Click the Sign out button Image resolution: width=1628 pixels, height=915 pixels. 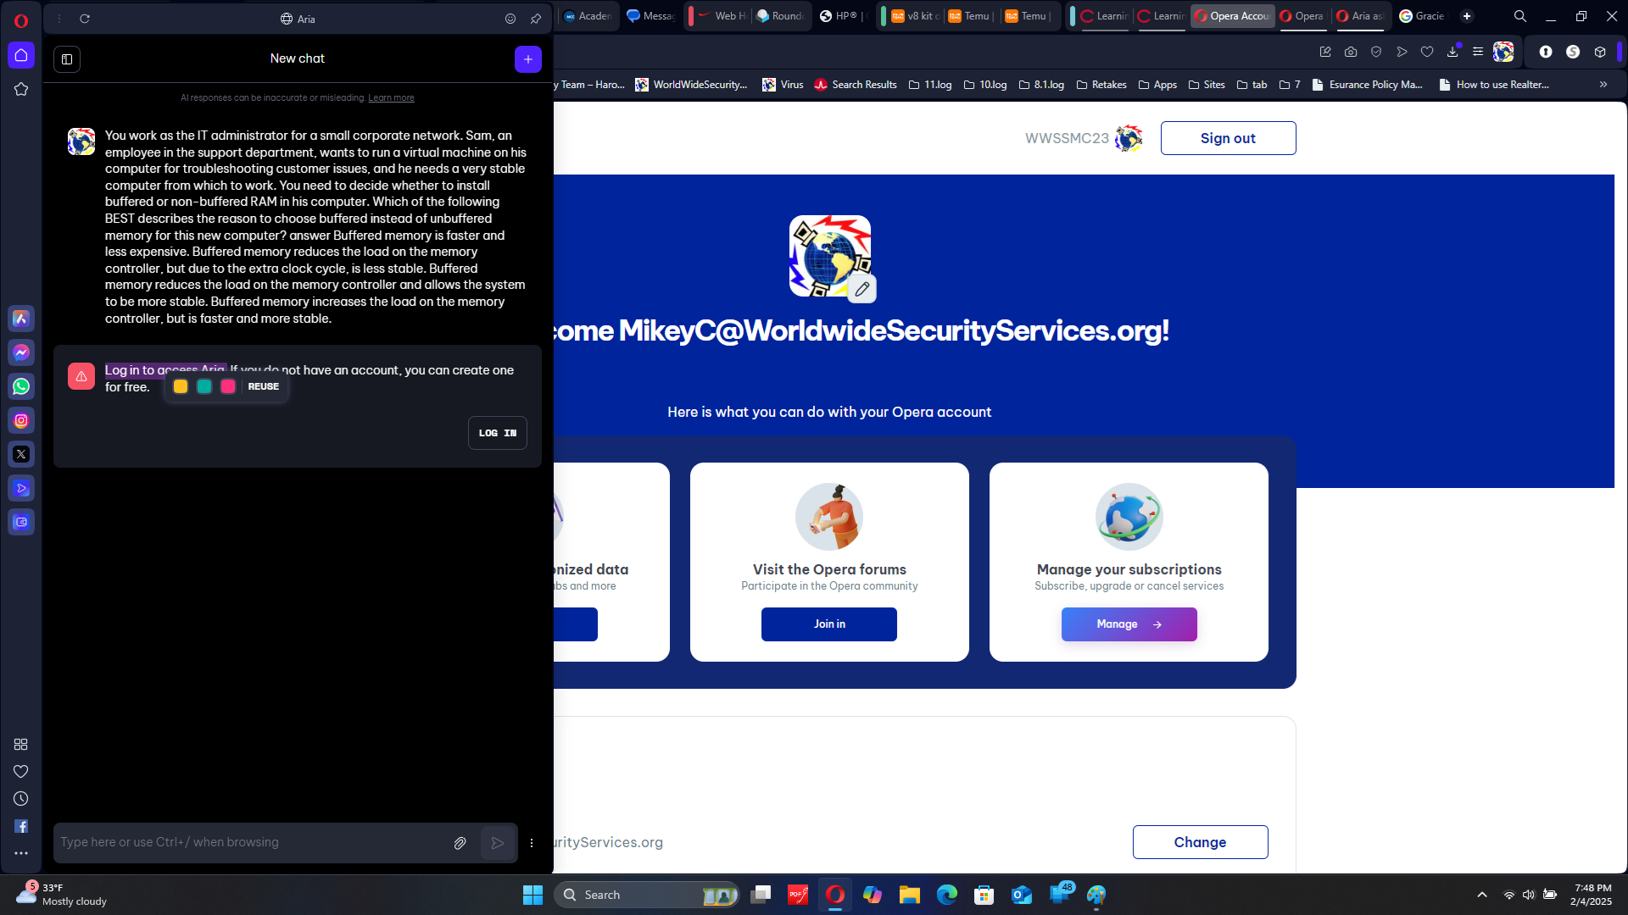(x=1228, y=138)
